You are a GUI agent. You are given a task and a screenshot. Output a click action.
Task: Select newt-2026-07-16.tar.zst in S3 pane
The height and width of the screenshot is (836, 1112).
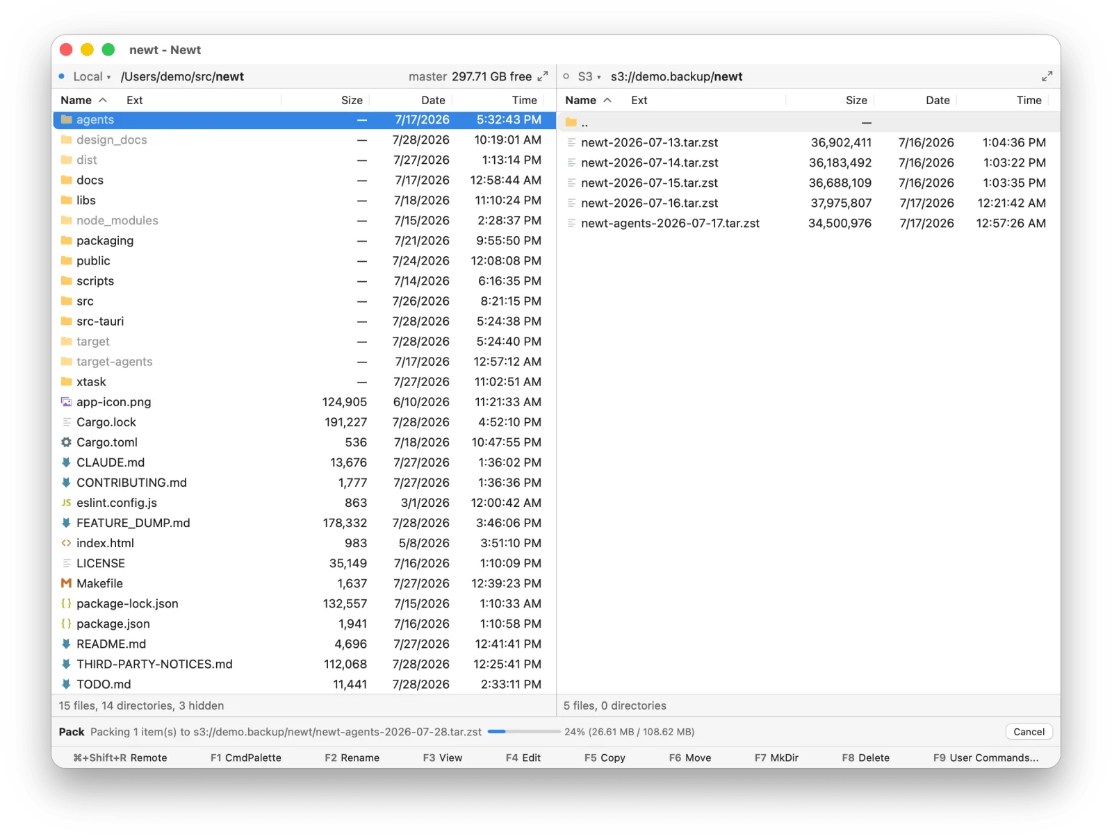coord(808,203)
